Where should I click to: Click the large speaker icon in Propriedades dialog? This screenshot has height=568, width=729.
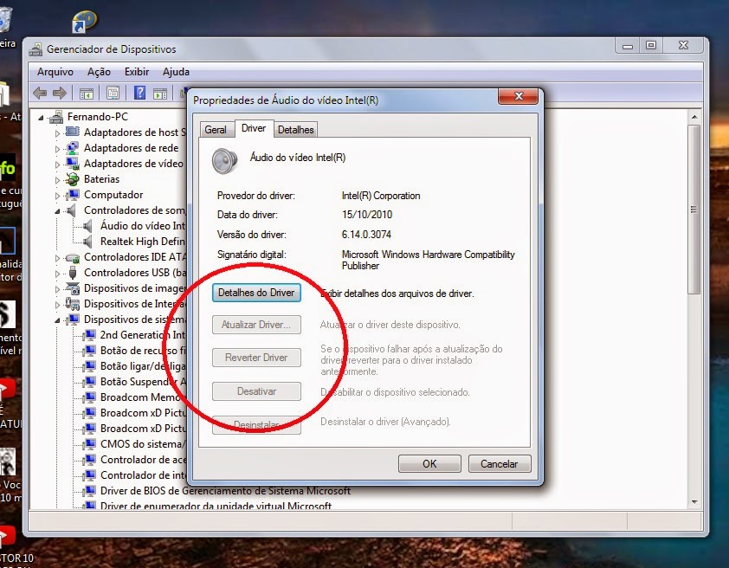[224, 161]
